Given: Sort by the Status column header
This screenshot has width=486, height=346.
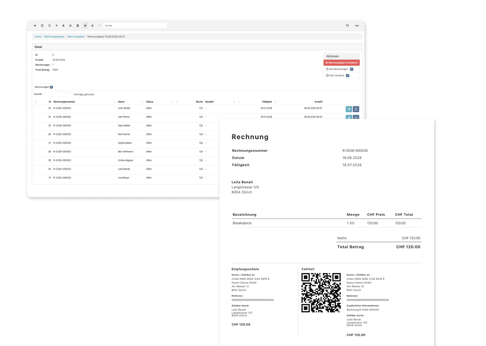Looking at the screenshot, I should (150, 102).
